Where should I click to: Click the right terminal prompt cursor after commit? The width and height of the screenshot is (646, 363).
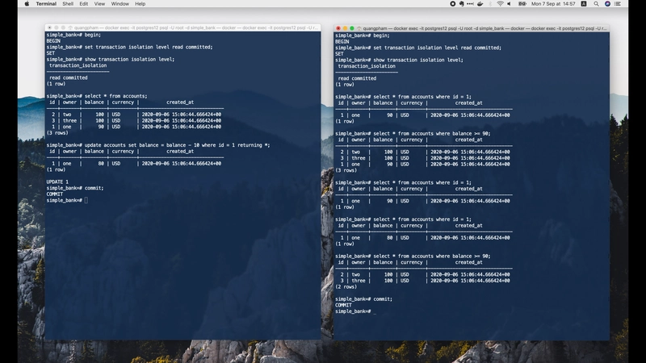pyautogui.click(x=375, y=311)
